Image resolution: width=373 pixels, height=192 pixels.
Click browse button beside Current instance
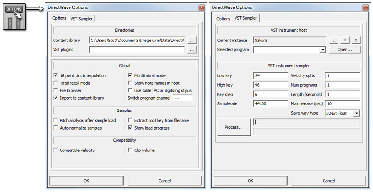[334, 41]
